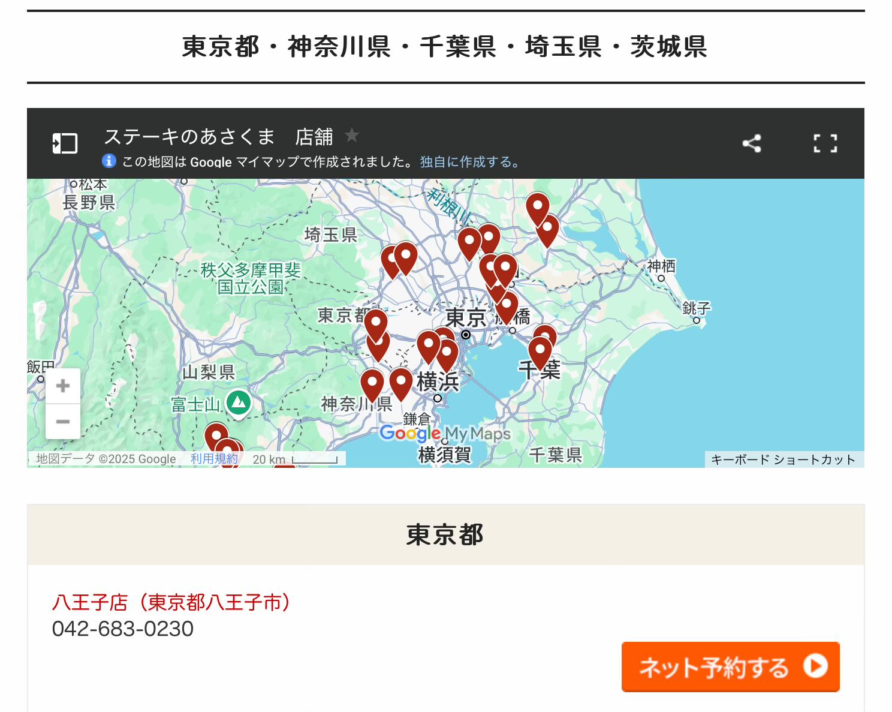Click the 秩父多摩甲斐国立公園 park label
The width and height of the screenshot is (892, 712).
(251, 278)
